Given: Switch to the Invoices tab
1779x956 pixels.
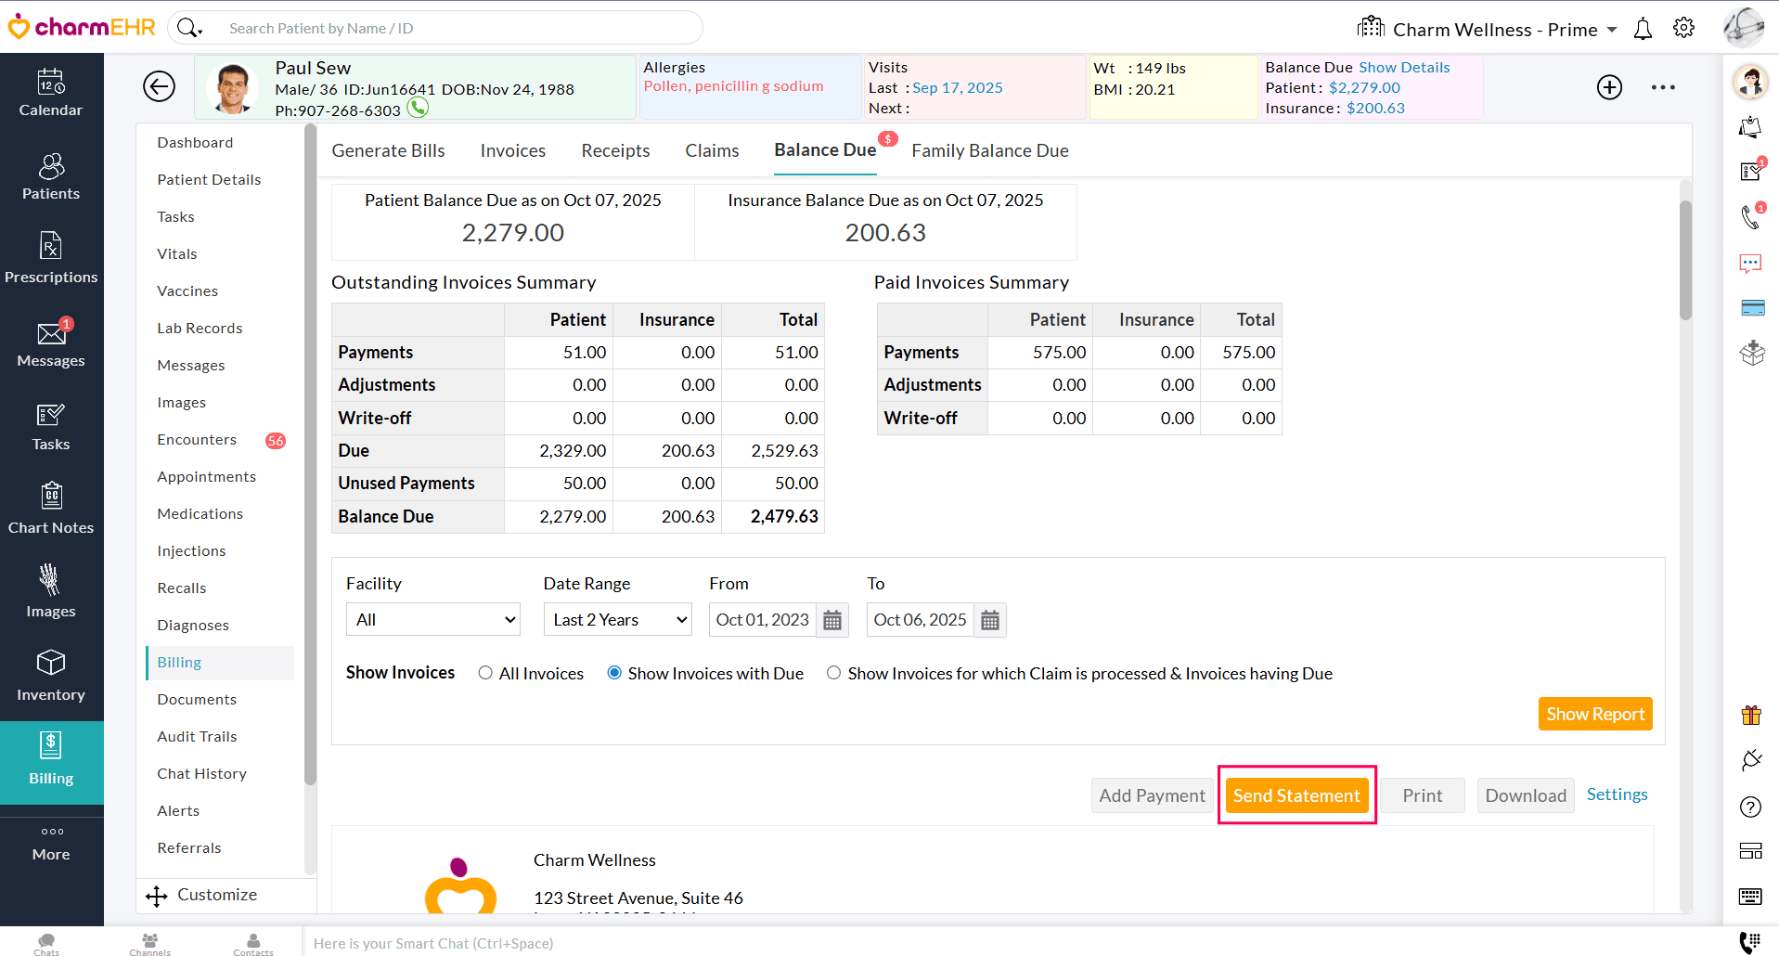Looking at the screenshot, I should click(x=512, y=150).
